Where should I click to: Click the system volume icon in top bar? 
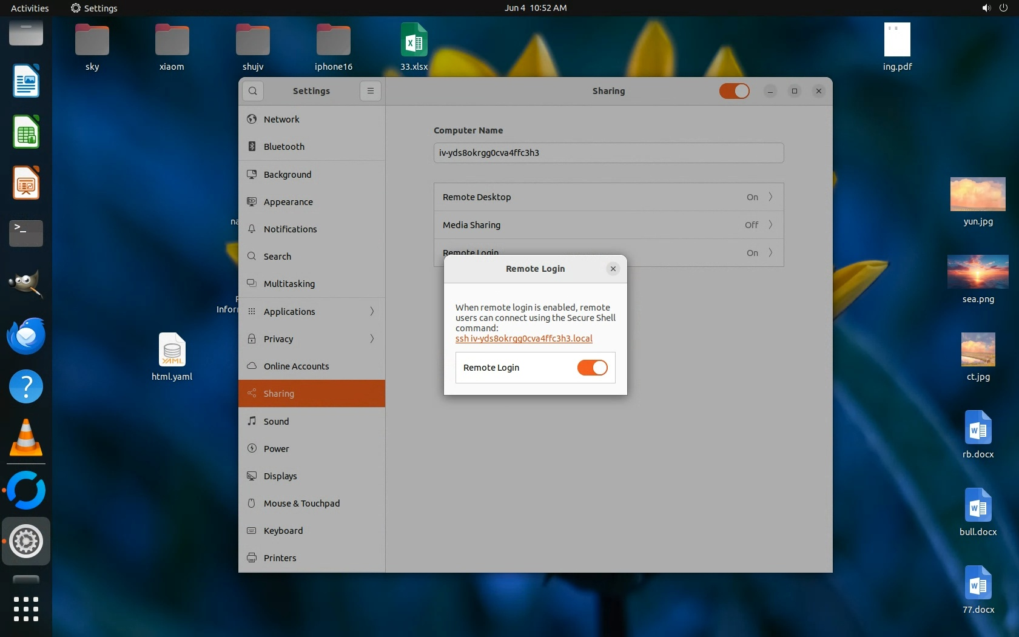[986, 8]
